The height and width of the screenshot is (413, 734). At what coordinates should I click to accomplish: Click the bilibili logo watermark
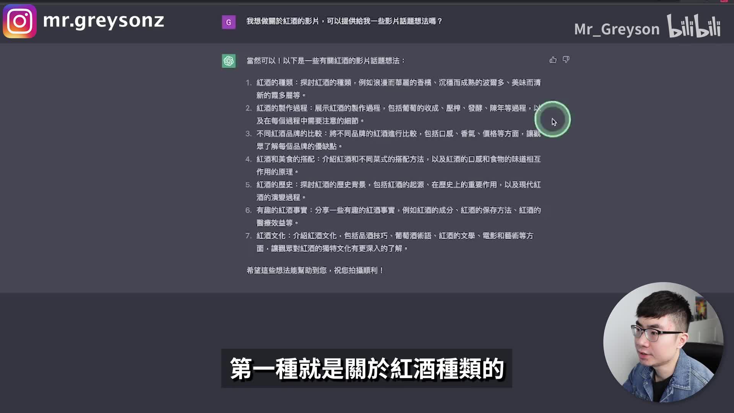click(x=693, y=26)
